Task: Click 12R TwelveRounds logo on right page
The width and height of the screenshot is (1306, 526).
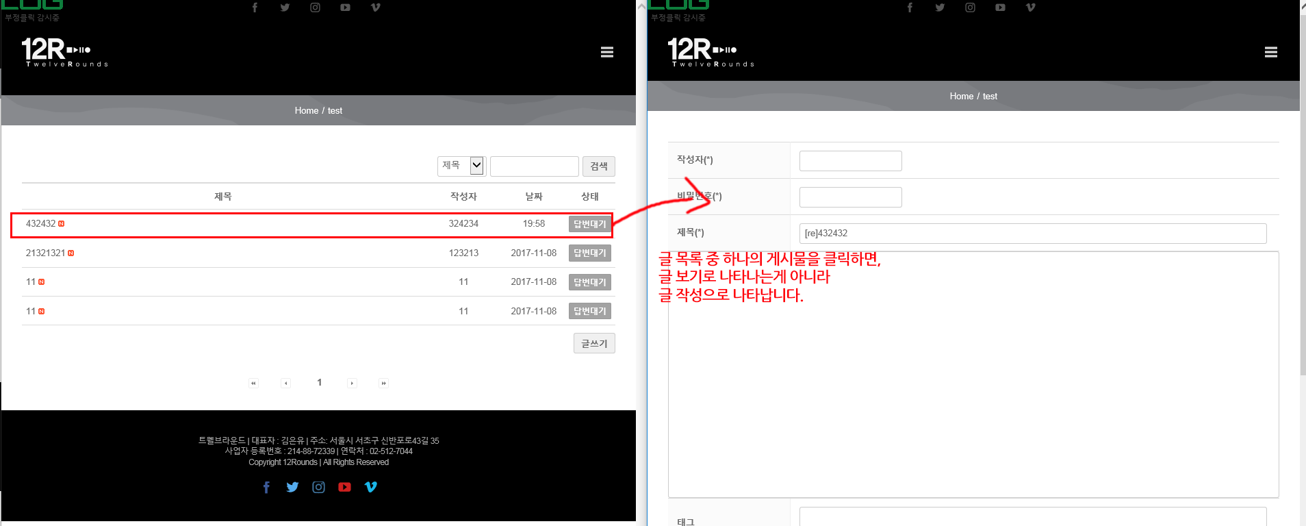Action: pyautogui.click(x=711, y=52)
